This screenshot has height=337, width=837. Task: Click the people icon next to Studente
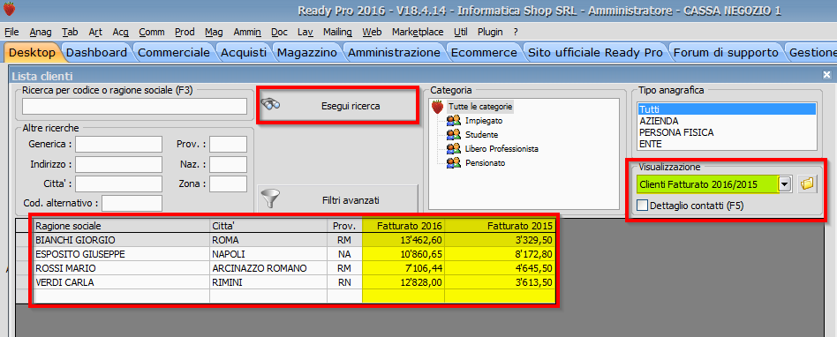click(x=454, y=134)
